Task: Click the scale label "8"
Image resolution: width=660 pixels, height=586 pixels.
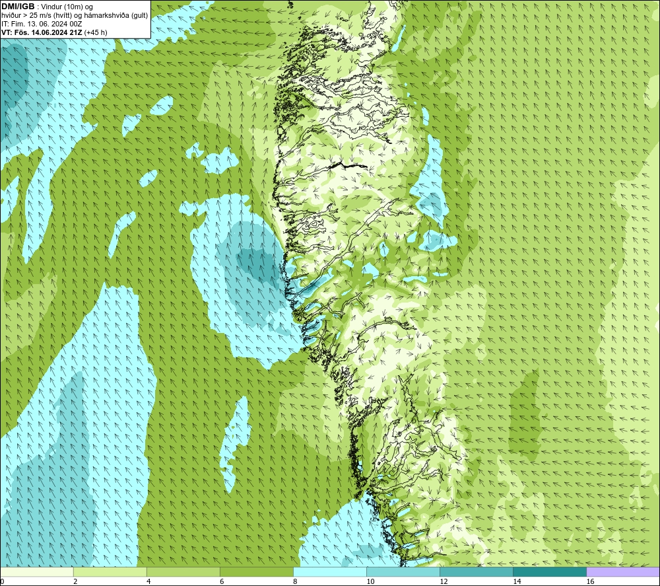Action: coord(295,581)
